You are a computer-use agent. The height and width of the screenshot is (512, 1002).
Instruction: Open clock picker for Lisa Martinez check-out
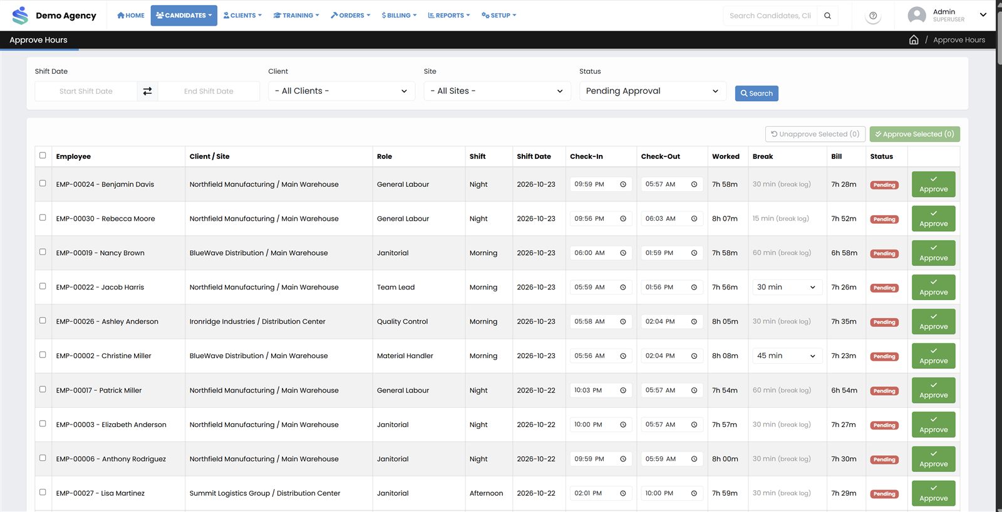(694, 494)
